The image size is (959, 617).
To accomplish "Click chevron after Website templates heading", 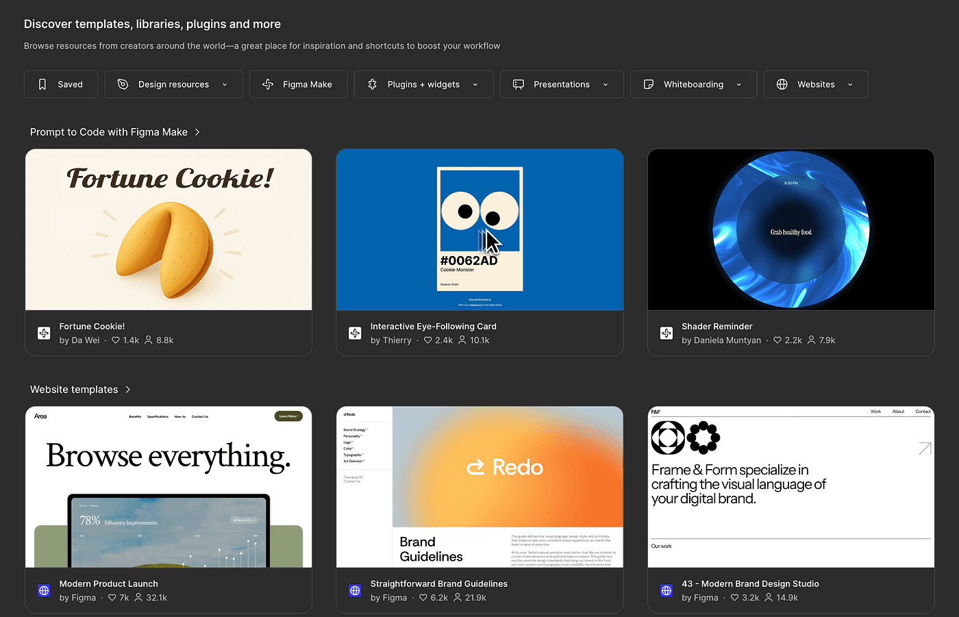I will click(x=128, y=390).
